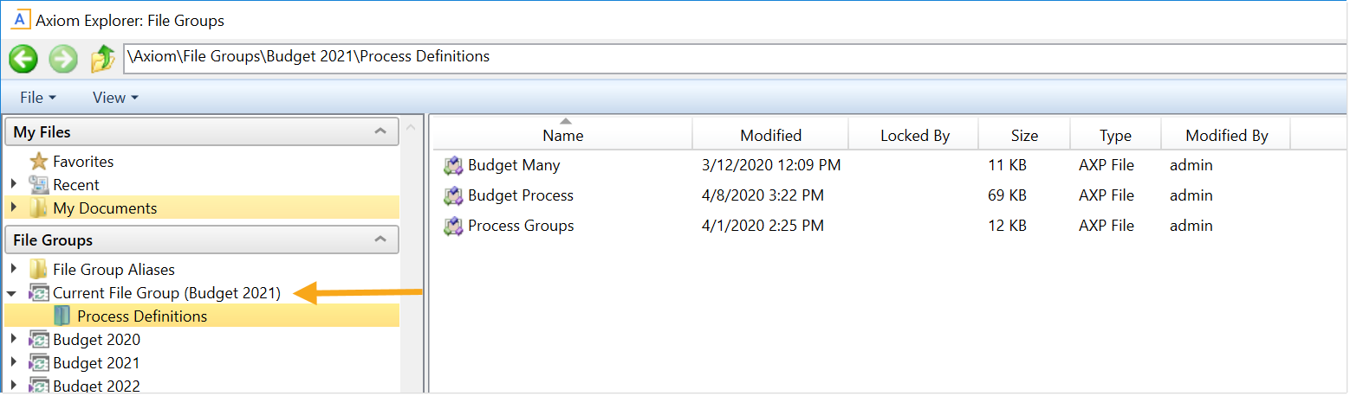Collapse the My Files panel section
This screenshot has height=396, width=1350.
[x=380, y=132]
